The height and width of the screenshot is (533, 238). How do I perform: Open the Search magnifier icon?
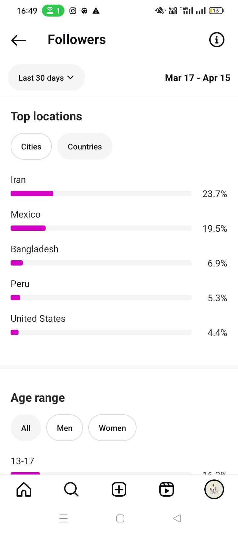[x=71, y=489]
